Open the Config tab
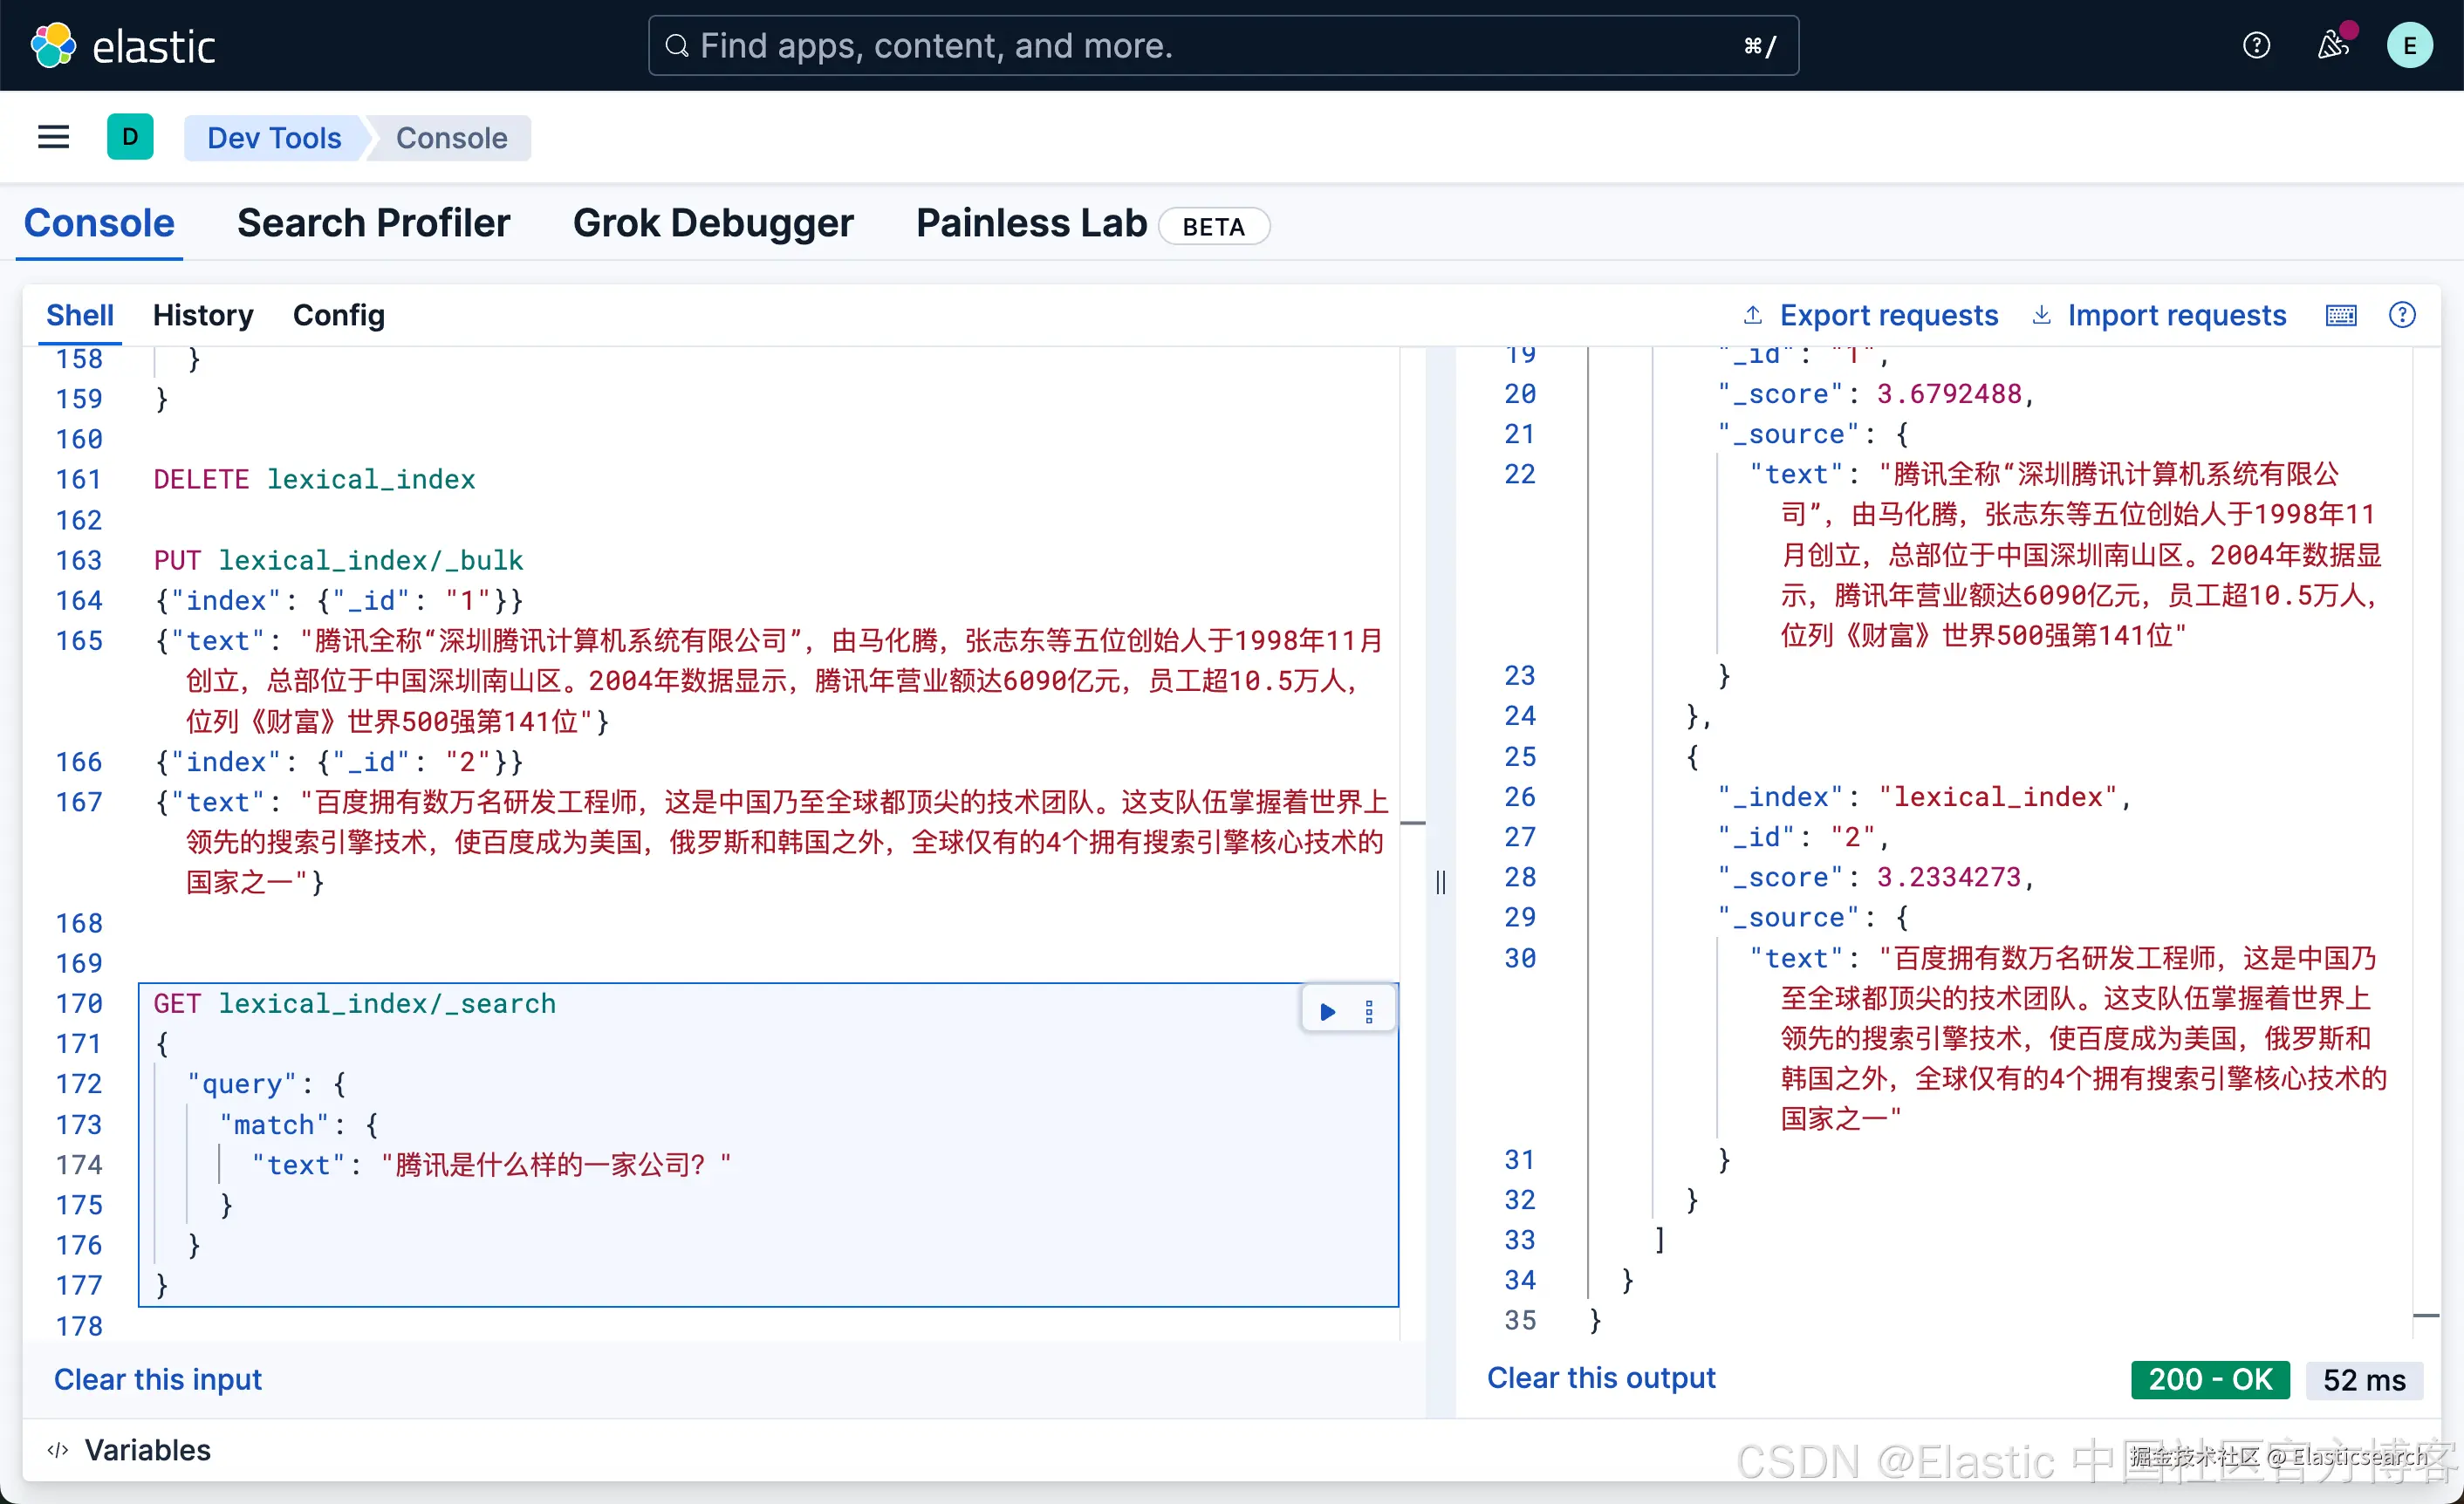The image size is (2464, 1504). (x=338, y=316)
